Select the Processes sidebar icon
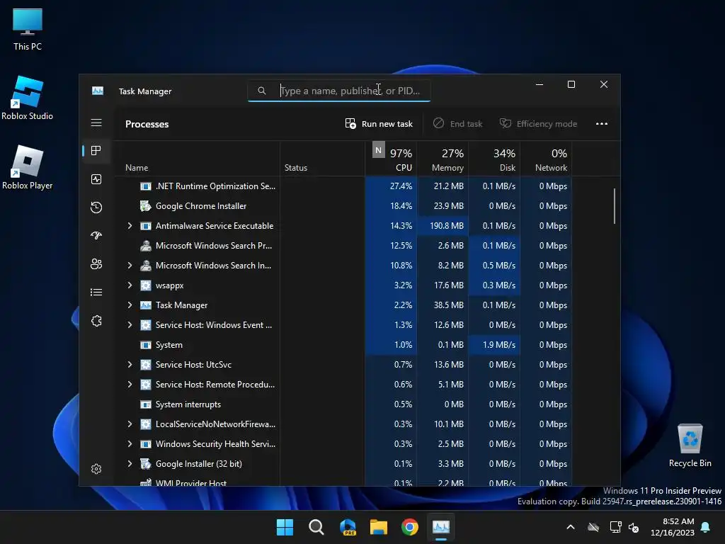This screenshot has width=725, height=544. pos(96,150)
